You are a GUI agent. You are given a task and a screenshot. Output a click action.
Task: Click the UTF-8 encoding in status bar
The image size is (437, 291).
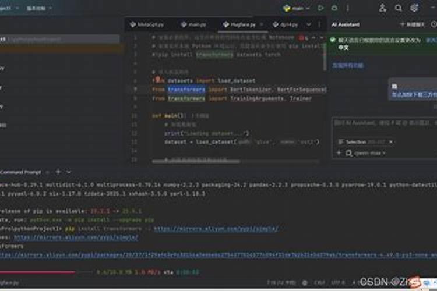[x=338, y=283]
